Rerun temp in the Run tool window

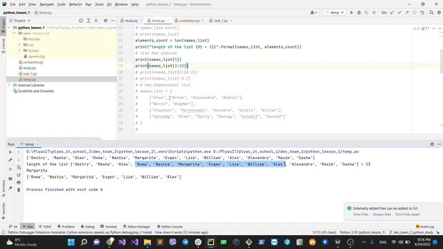pos(10,152)
